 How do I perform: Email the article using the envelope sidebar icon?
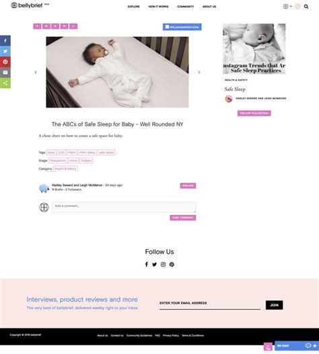pos(5,73)
